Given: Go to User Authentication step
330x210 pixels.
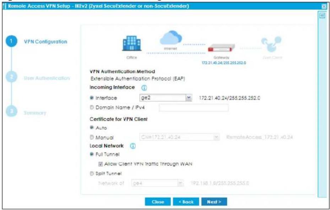Looking at the screenshot, I should click(x=47, y=78).
